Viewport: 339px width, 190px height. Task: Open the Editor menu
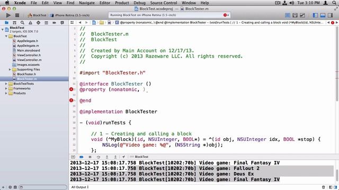105,3
